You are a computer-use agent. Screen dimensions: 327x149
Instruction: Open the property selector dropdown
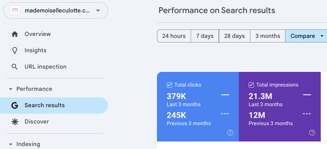coord(98,11)
